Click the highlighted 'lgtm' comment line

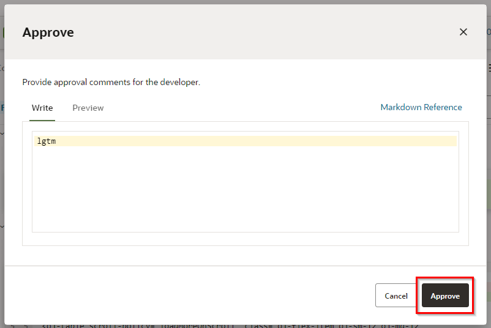(245, 141)
